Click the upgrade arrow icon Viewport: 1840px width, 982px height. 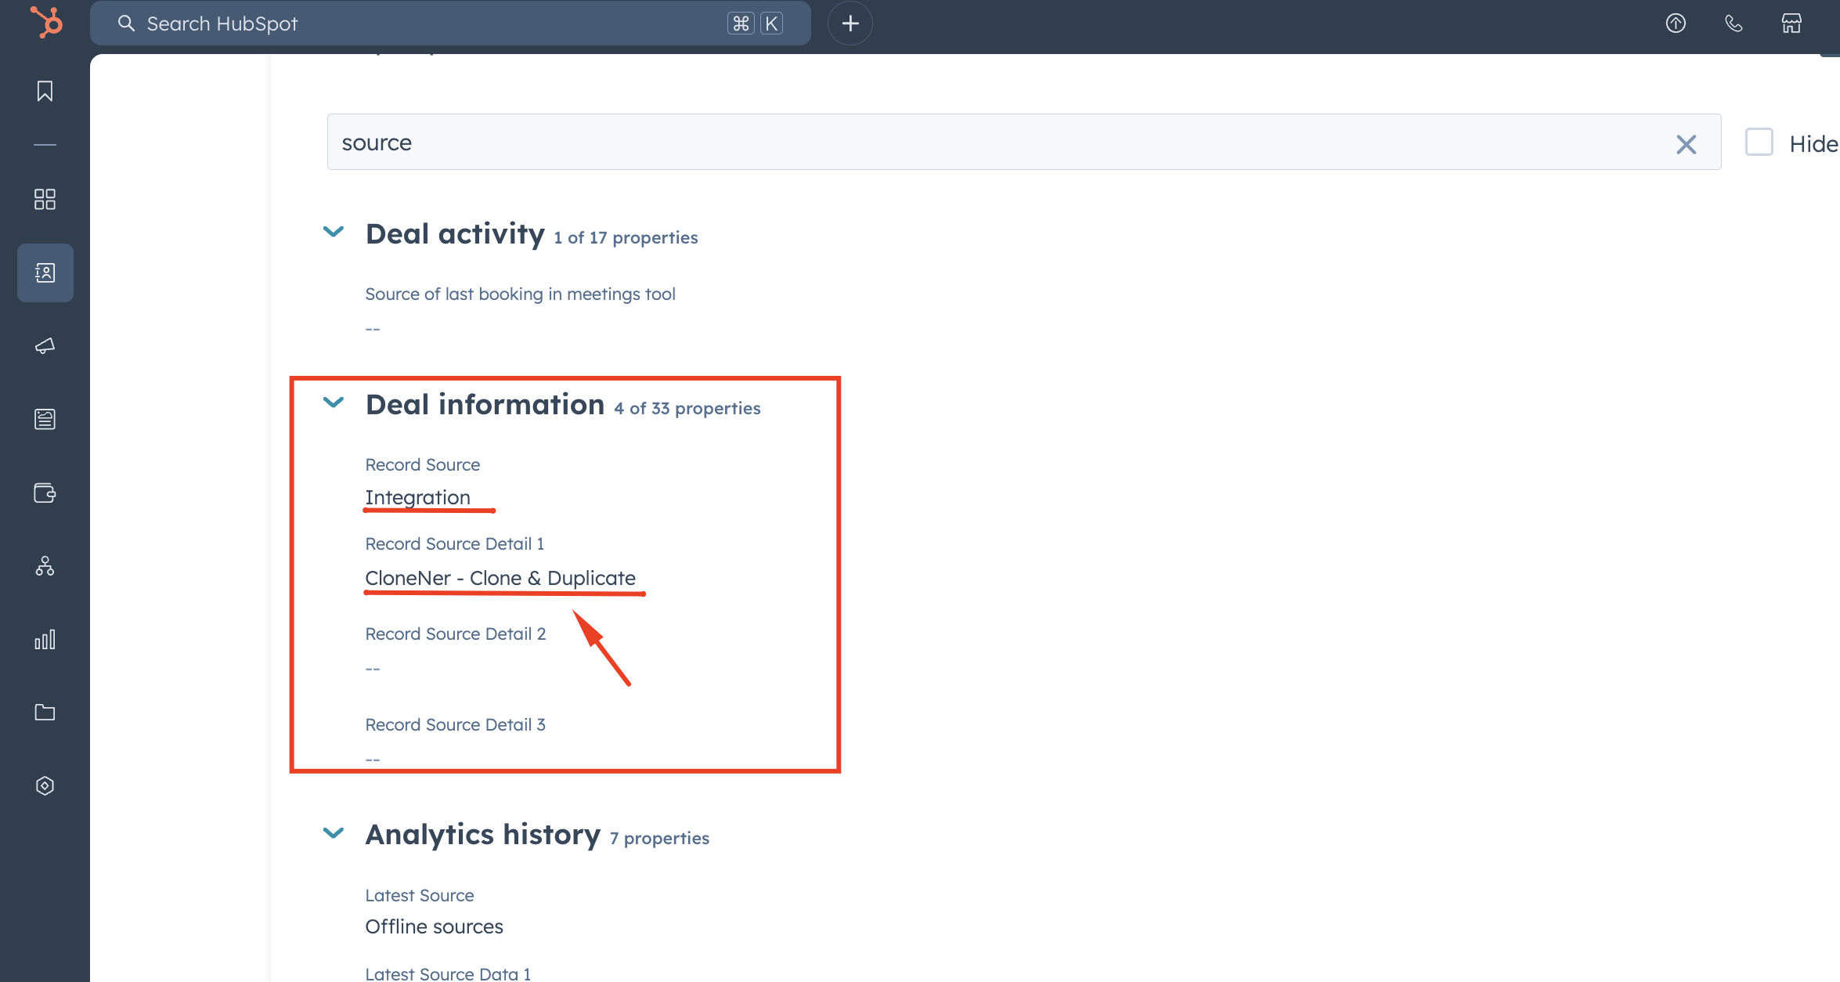click(1676, 23)
